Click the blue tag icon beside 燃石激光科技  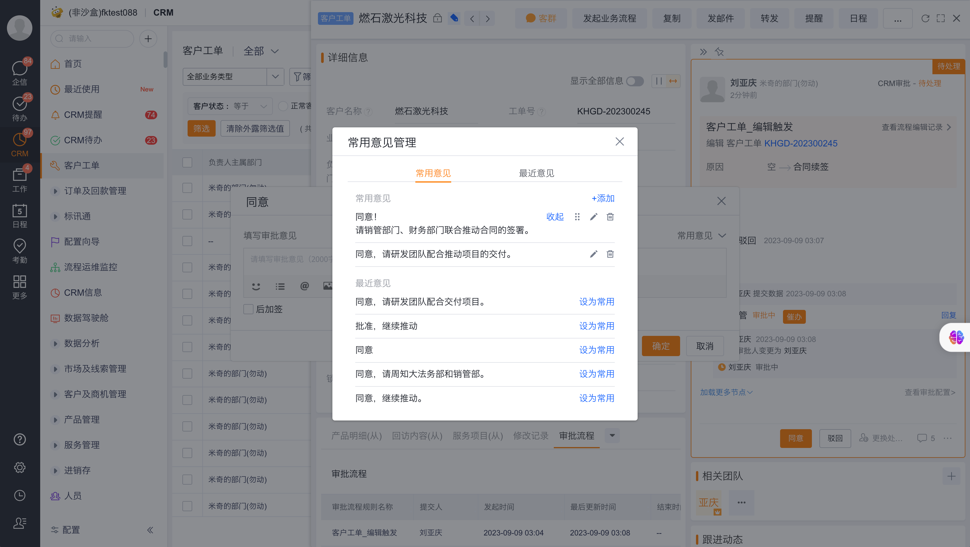pos(454,18)
